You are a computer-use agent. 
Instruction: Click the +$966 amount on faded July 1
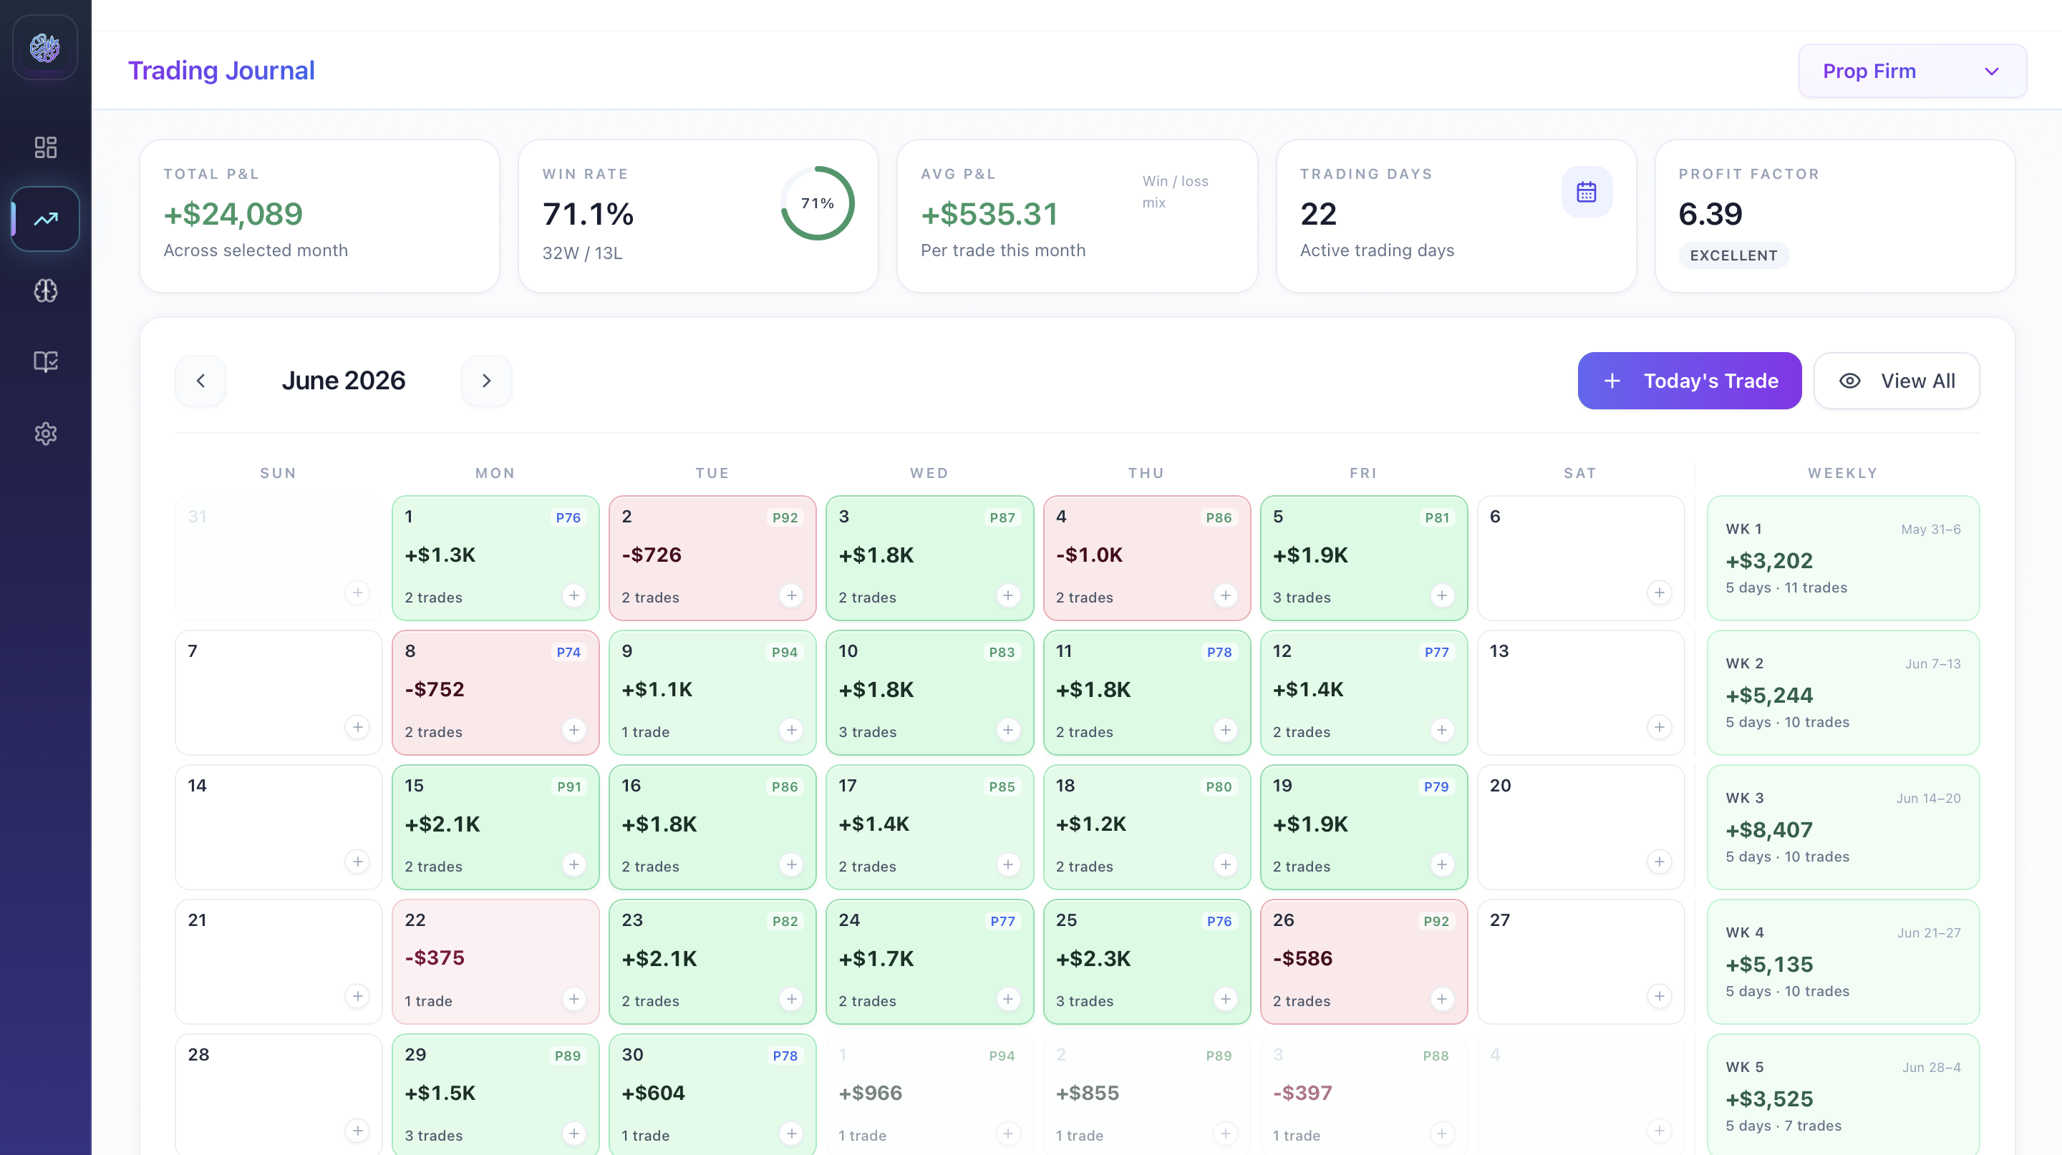[870, 1093]
